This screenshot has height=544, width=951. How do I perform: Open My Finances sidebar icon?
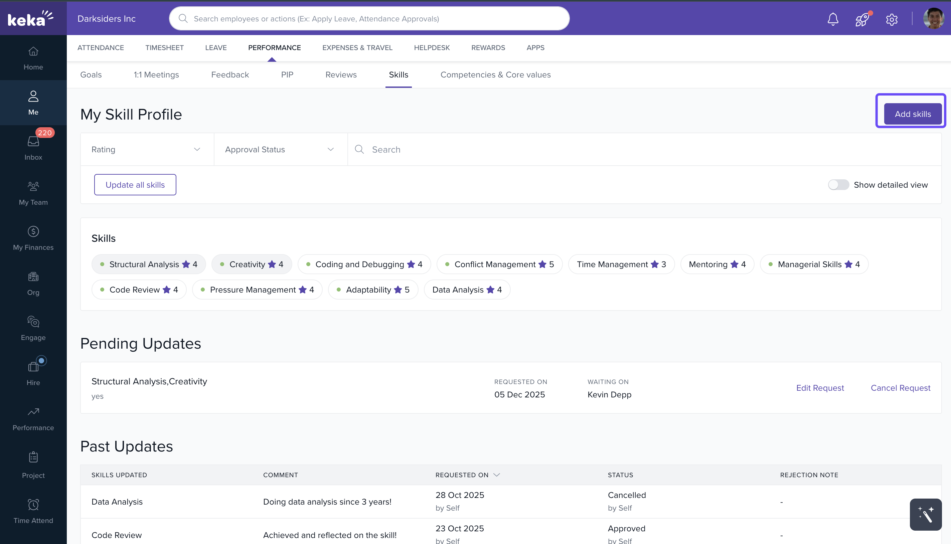pos(33,238)
